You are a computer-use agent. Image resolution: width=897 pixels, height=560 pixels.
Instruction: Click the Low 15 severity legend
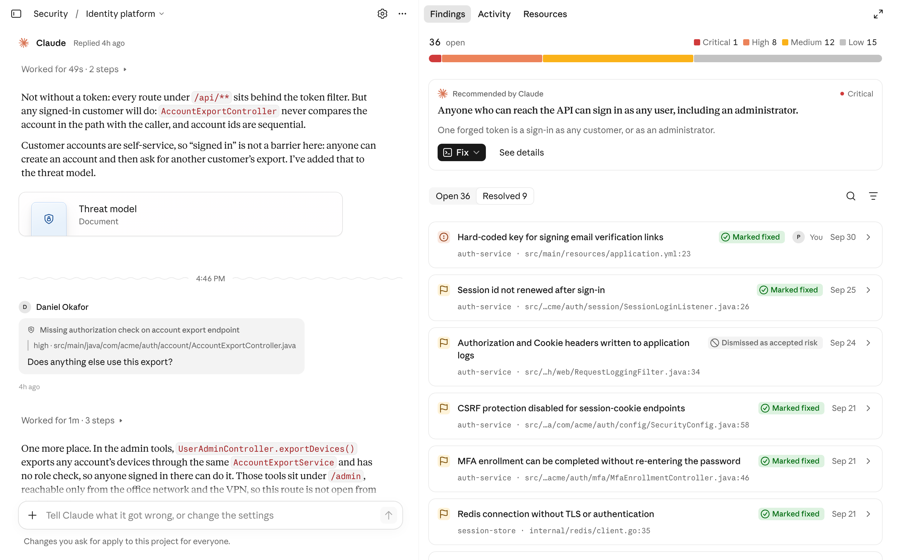click(x=858, y=42)
